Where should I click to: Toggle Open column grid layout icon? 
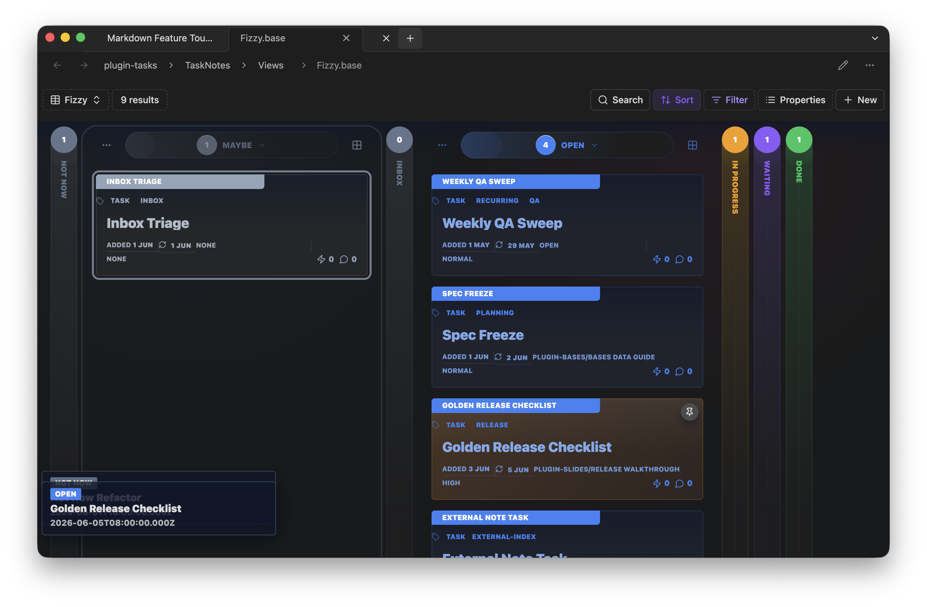693,145
